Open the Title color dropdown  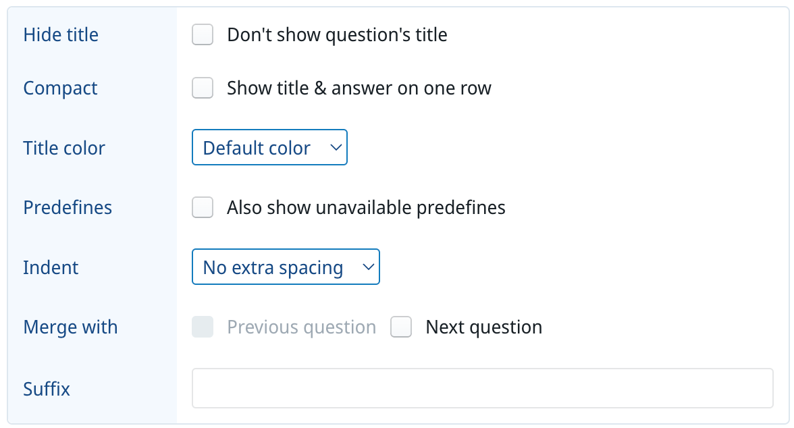pos(269,148)
